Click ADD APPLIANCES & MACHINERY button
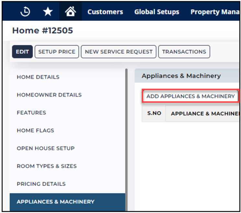This screenshot has width=241, height=213. coord(190,96)
